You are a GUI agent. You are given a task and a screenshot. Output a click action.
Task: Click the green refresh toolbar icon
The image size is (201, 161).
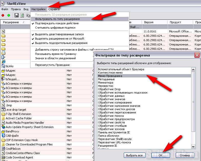tap(22, 15)
